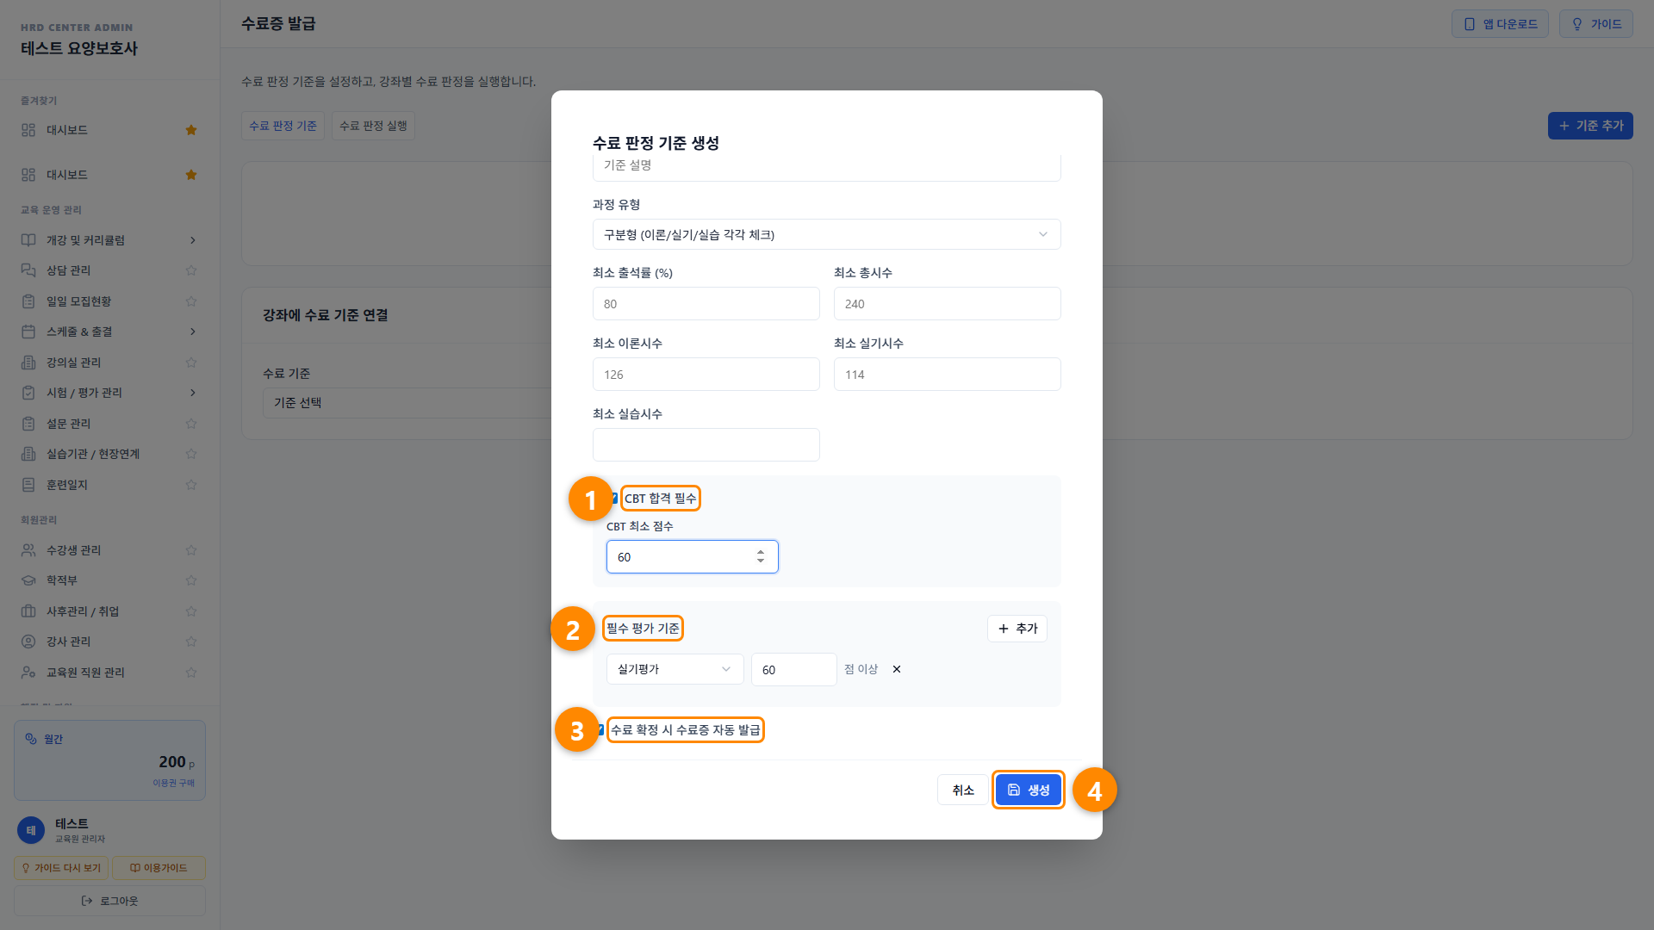Click the 수강생 관리 users icon
The image size is (1654, 930).
(28, 550)
